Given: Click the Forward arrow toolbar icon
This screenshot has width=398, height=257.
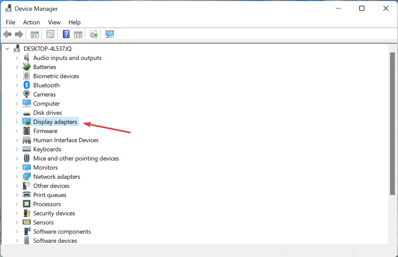Looking at the screenshot, I should 19,34.
